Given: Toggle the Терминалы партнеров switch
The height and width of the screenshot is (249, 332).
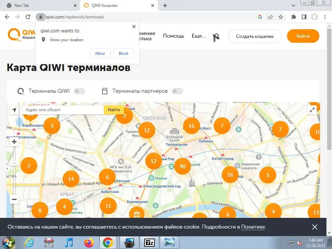Looking at the screenshot, I should point(177,91).
